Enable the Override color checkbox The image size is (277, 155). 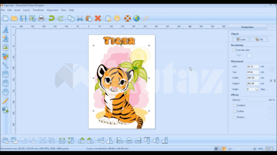pos(234,50)
